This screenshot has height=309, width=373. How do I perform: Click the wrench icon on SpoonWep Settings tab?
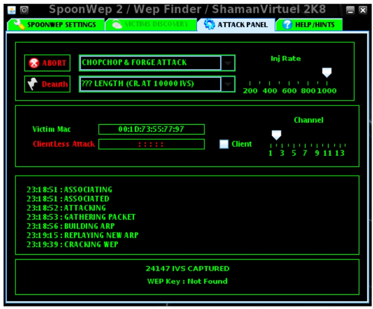19,24
